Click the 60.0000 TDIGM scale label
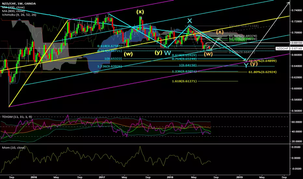Viewport: 303px width, 179px height. (x=297, y=122)
